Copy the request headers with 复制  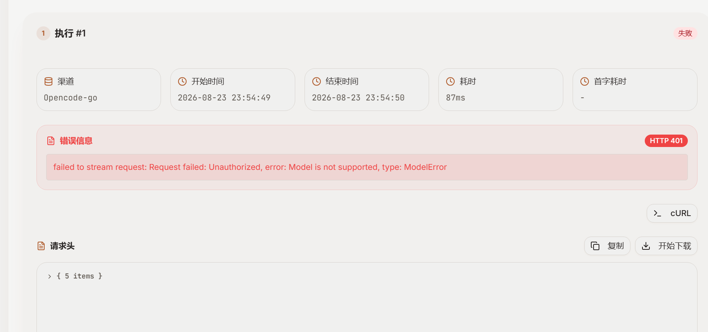click(x=607, y=246)
